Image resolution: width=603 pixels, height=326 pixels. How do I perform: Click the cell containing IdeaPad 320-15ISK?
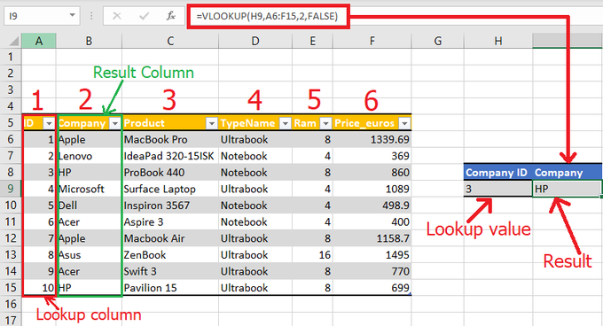point(170,156)
